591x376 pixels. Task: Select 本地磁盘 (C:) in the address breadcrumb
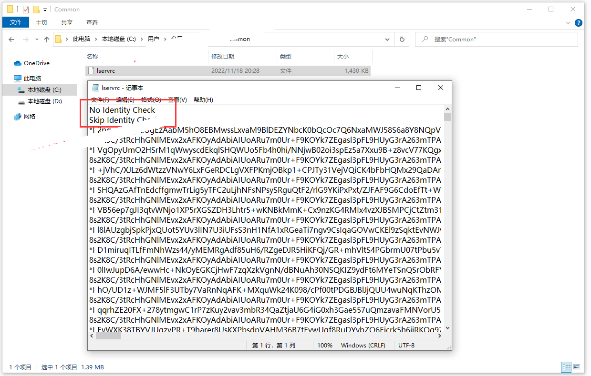click(119, 39)
